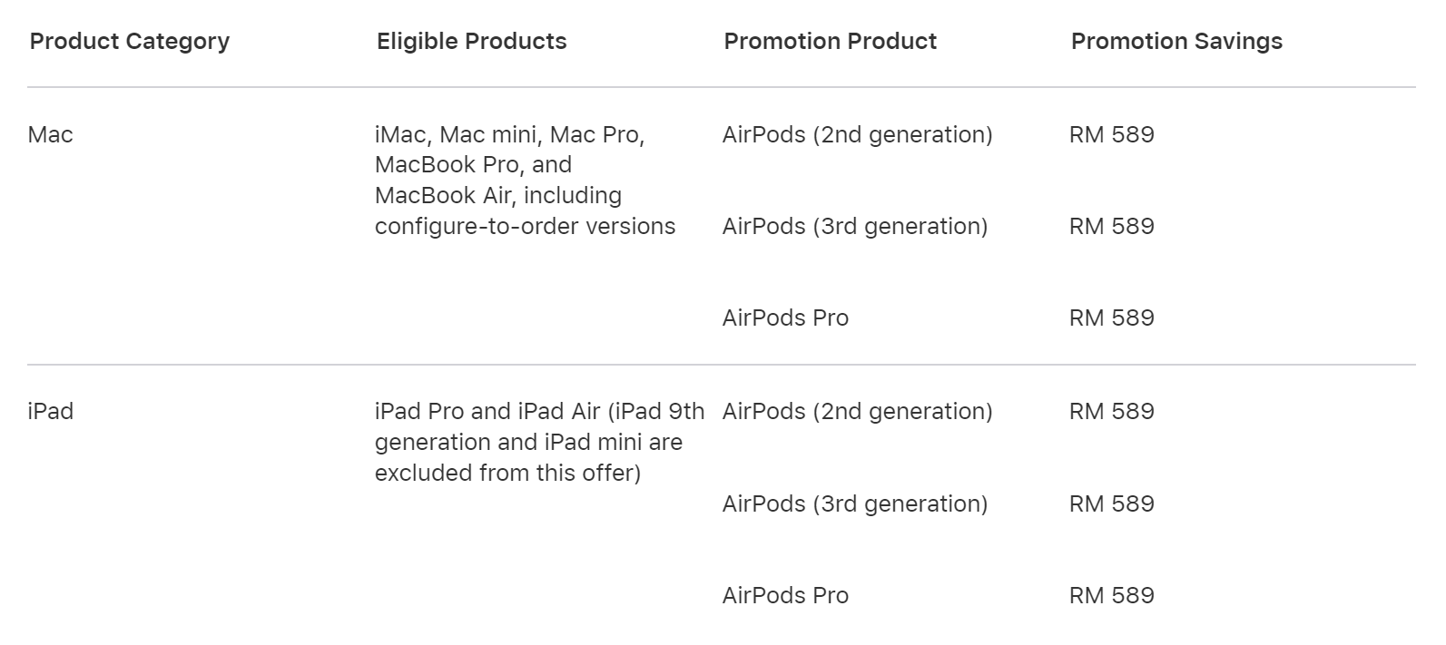Pick AirPods (3rd generation) in the iPad section
The width and height of the screenshot is (1446, 645).
pos(854,504)
